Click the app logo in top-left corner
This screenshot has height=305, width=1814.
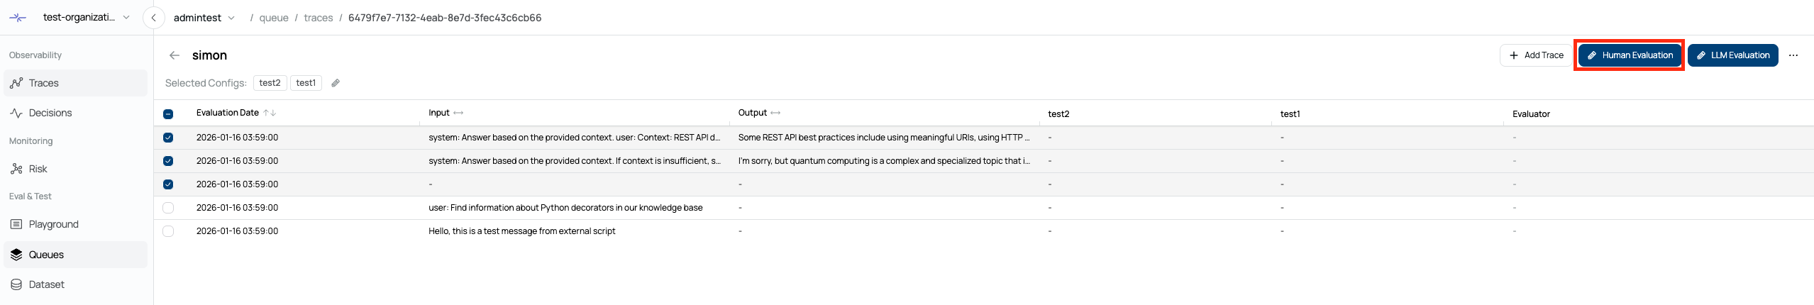click(18, 18)
